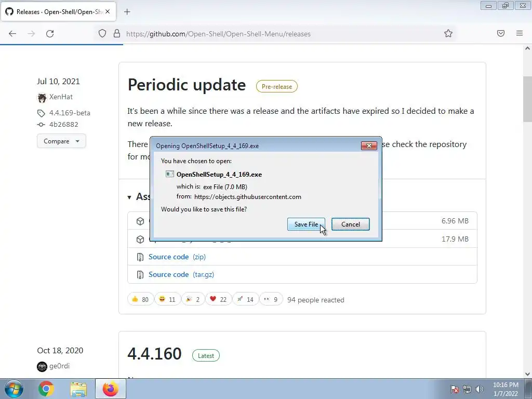Open XenHat's profile link

(x=61, y=97)
